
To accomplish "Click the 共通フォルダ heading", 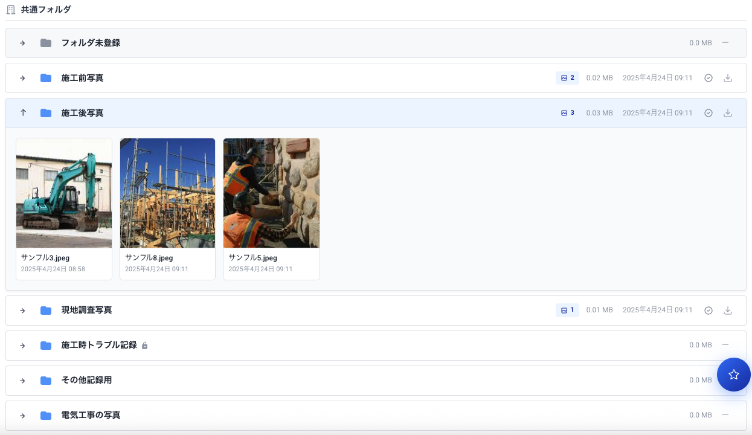I will (x=46, y=10).
